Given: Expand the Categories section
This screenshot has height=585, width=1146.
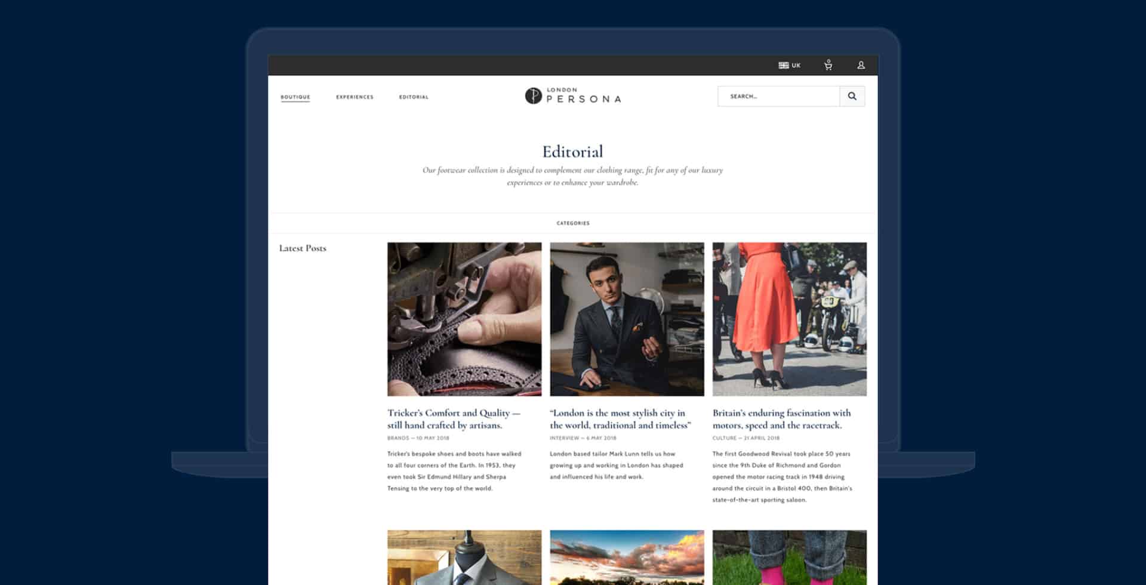Looking at the screenshot, I should point(572,223).
